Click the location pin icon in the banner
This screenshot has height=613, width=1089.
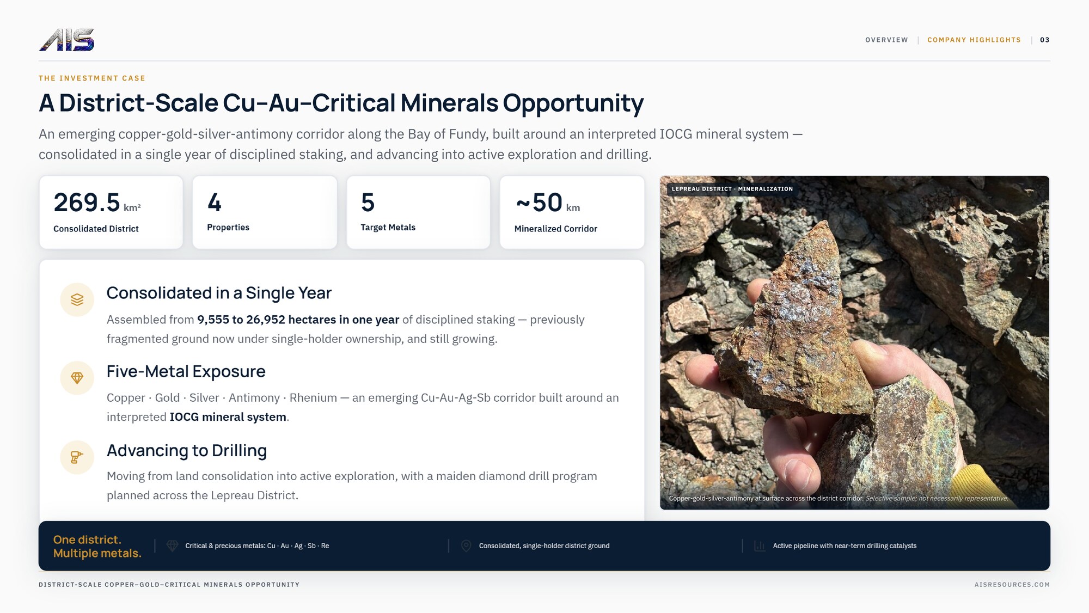[x=466, y=545]
